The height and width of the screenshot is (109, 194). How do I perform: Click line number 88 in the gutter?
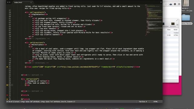pos(10,79)
